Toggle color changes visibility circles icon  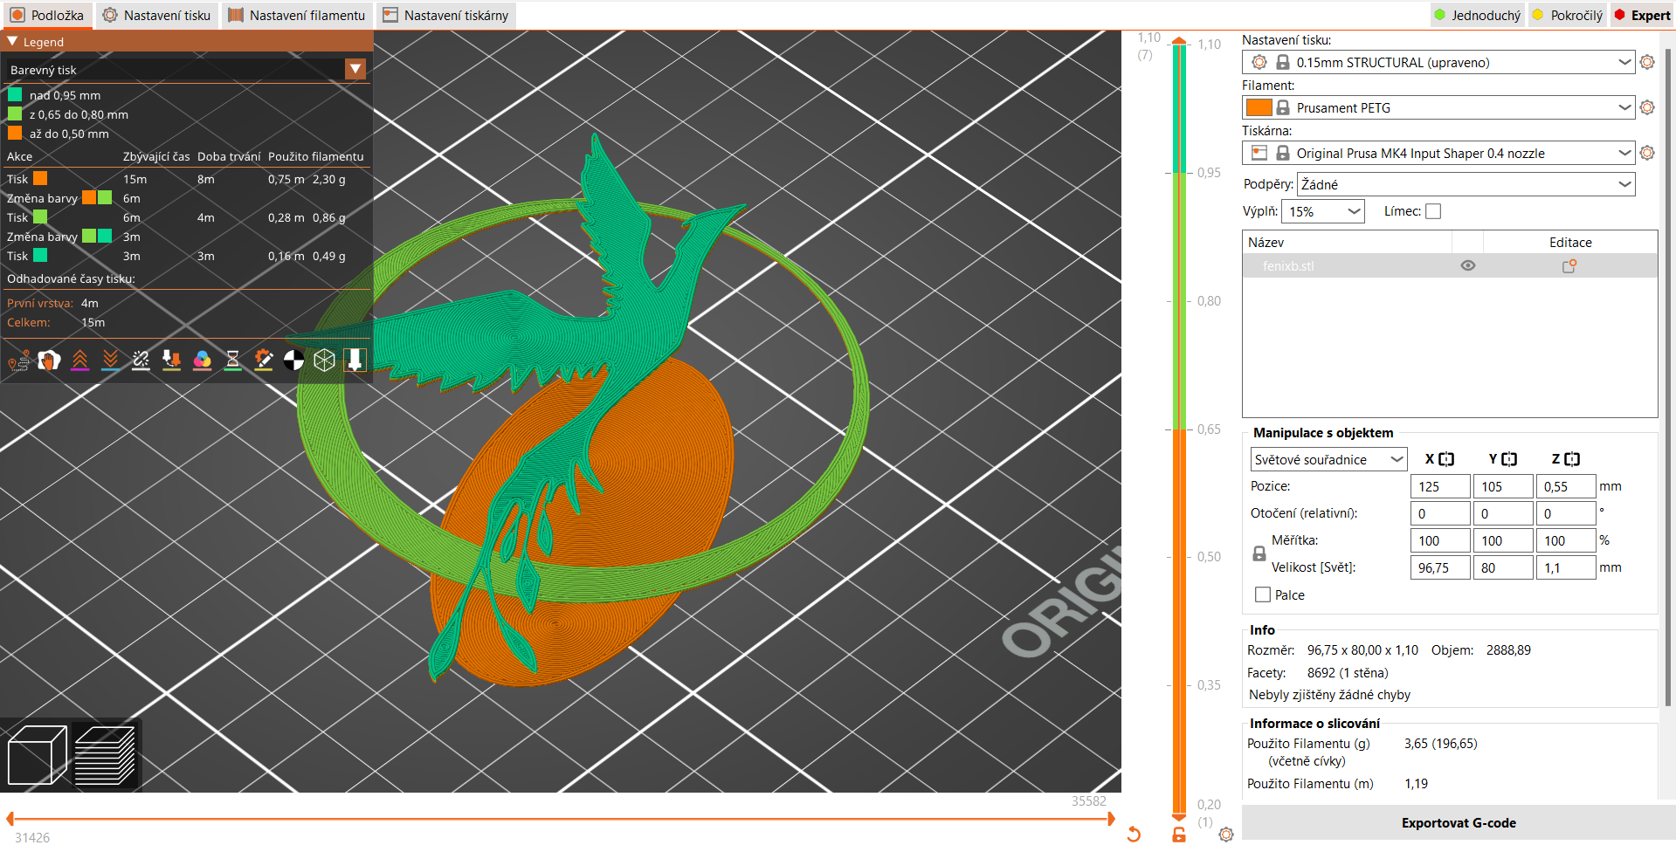(202, 361)
